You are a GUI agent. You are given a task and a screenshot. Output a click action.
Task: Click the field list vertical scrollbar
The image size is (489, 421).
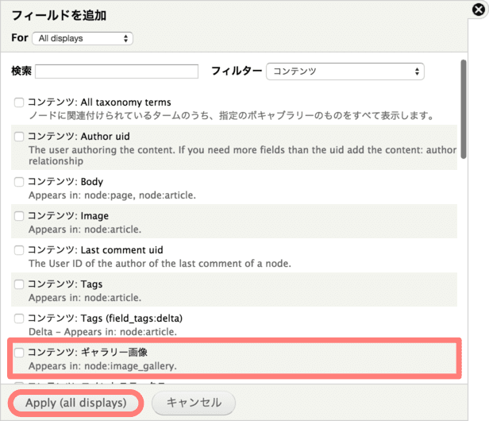(x=464, y=110)
